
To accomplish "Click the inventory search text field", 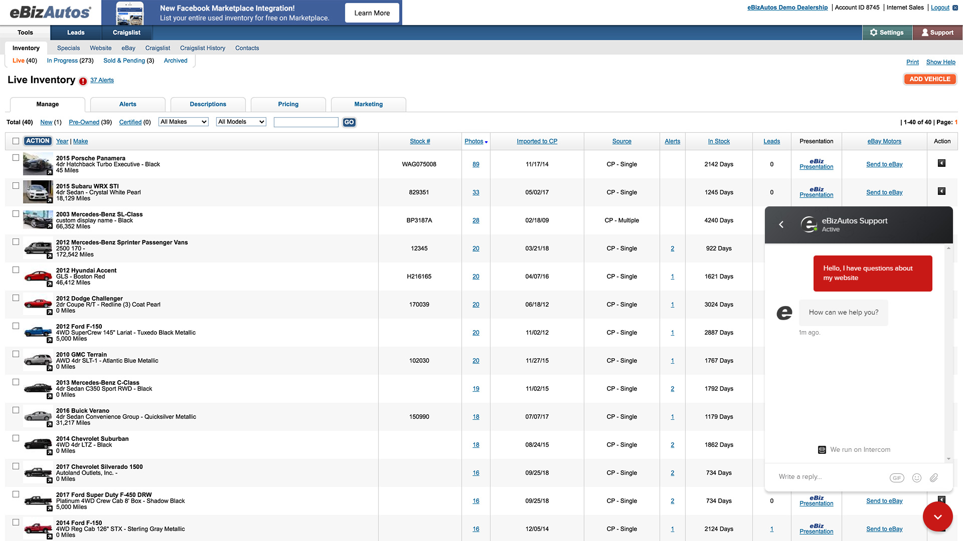I will [306, 122].
